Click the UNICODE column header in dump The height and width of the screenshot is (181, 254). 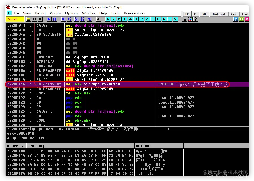[x=159, y=146]
